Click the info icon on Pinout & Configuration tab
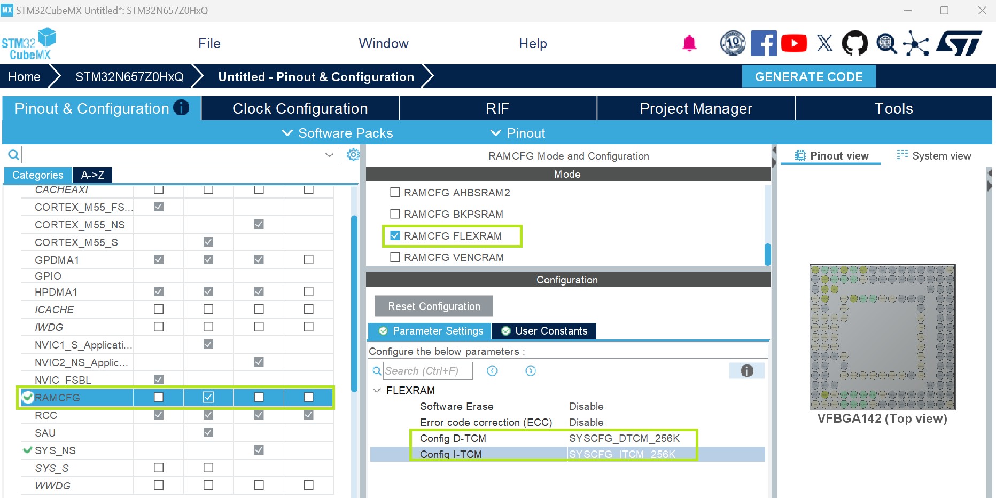 pyautogui.click(x=181, y=108)
